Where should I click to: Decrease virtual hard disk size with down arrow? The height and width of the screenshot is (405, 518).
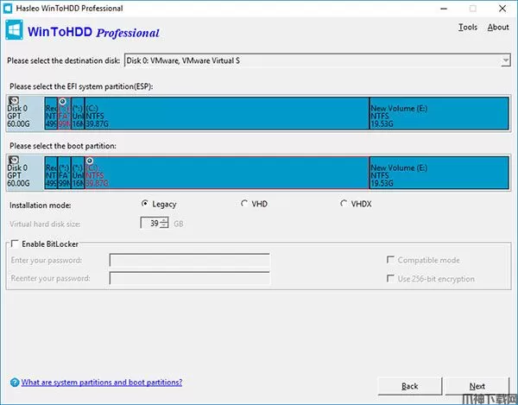coord(164,227)
